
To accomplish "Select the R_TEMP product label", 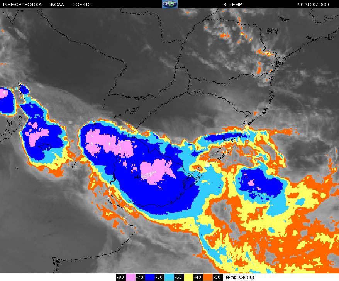I will pyautogui.click(x=232, y=5).
